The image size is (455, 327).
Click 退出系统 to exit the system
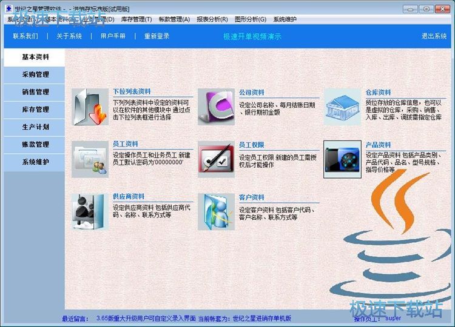coord(434,36)
